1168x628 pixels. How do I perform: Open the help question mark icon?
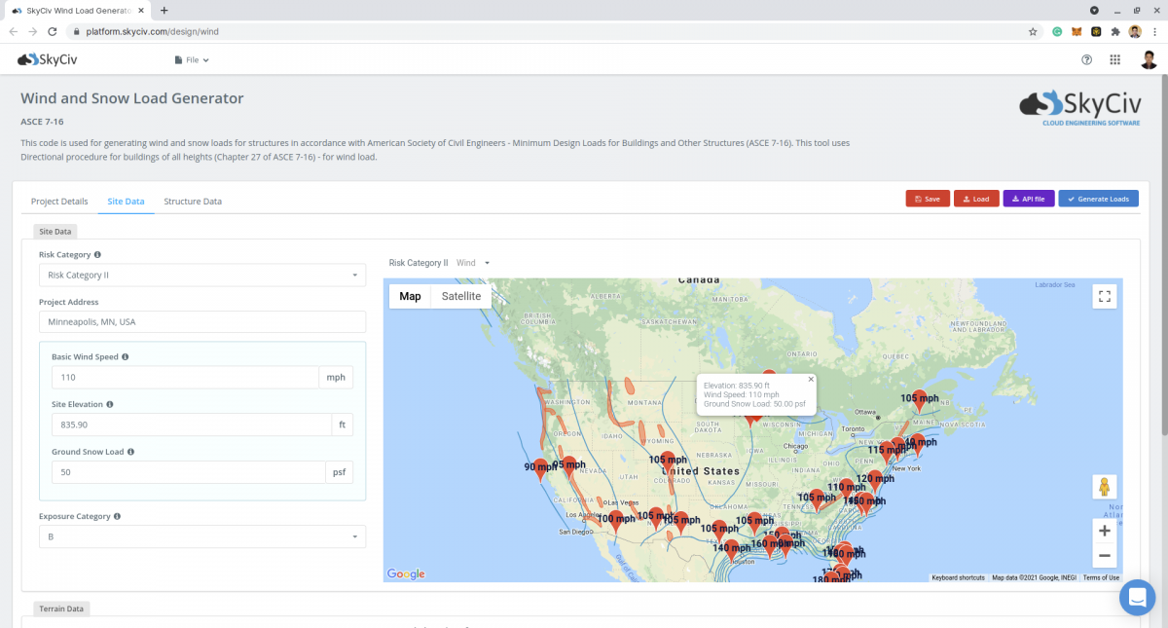[1086, 59]
